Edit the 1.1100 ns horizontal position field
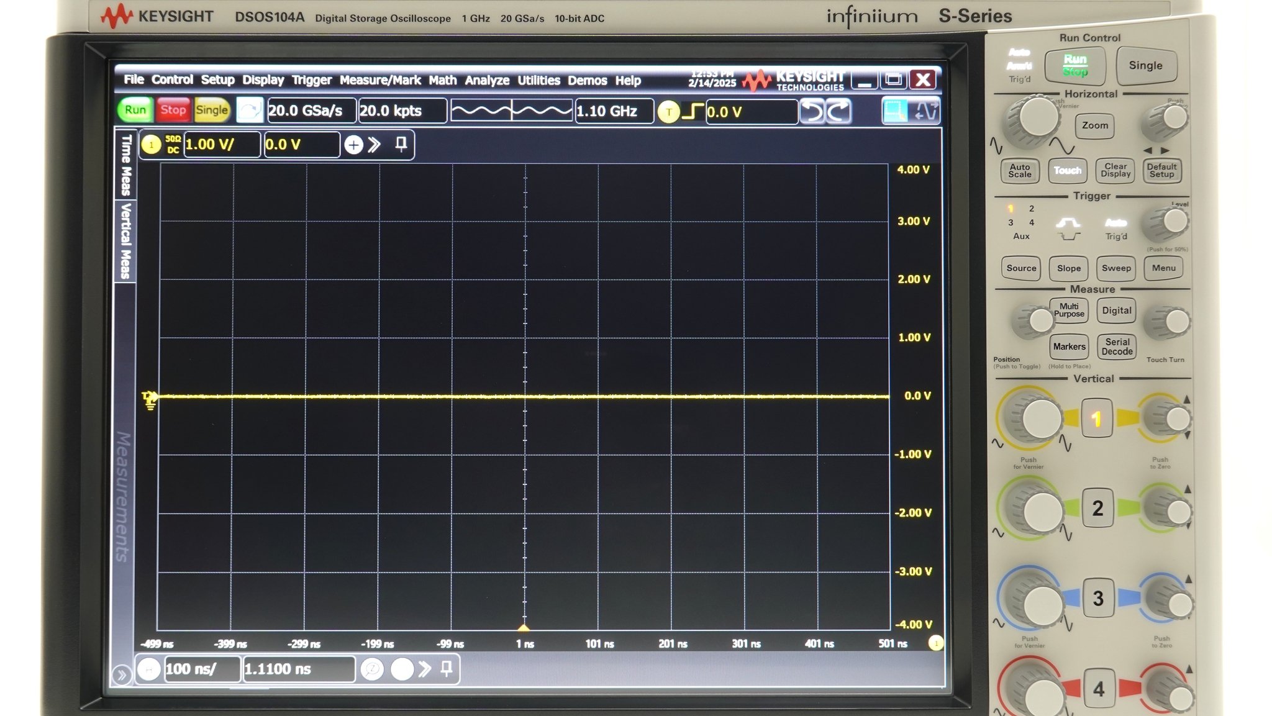Screen dimensions: 1272x716 pos(299,669)
